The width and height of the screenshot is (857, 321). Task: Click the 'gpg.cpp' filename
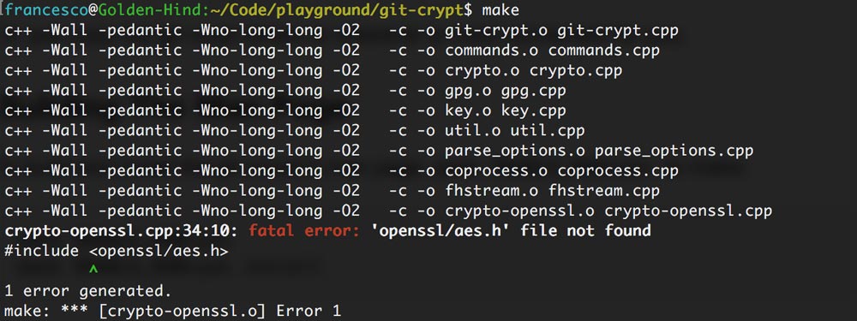533,91
